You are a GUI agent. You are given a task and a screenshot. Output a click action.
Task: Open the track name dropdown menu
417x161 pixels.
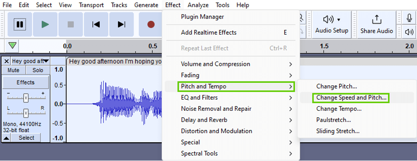(31, 61)
